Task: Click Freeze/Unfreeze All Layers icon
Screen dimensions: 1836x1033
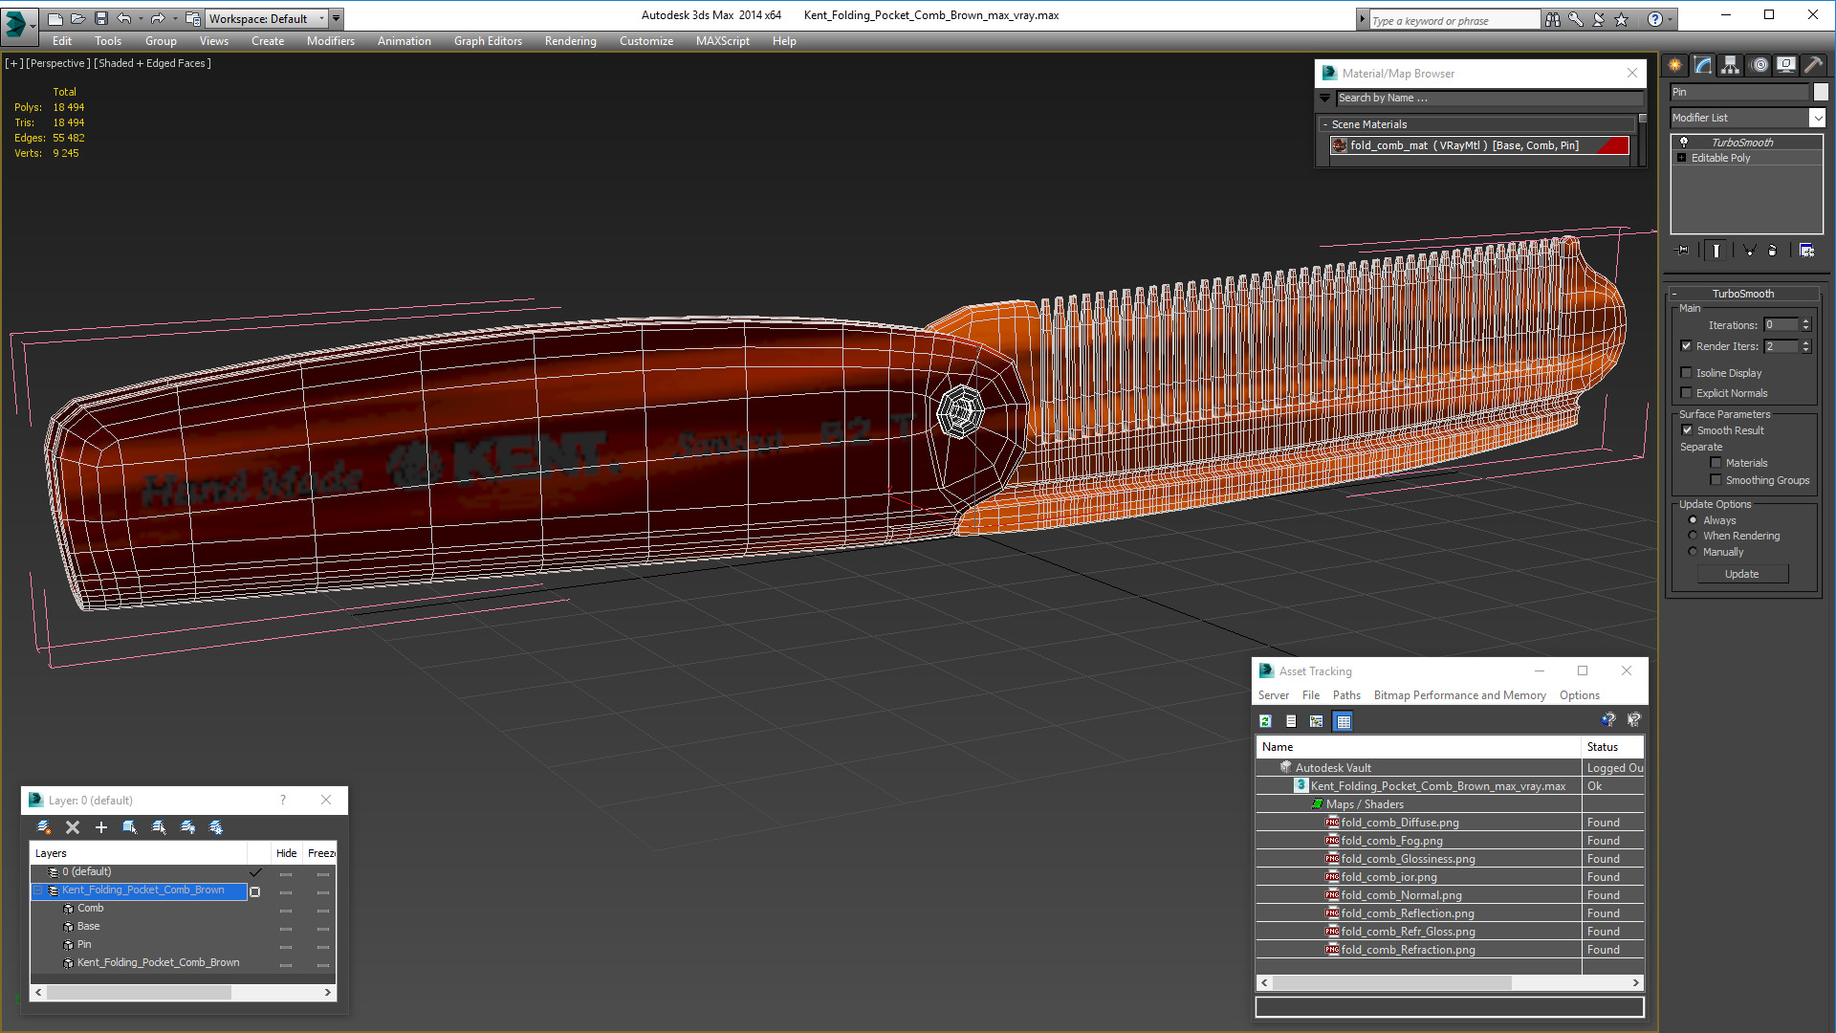Action: [216, 827]
